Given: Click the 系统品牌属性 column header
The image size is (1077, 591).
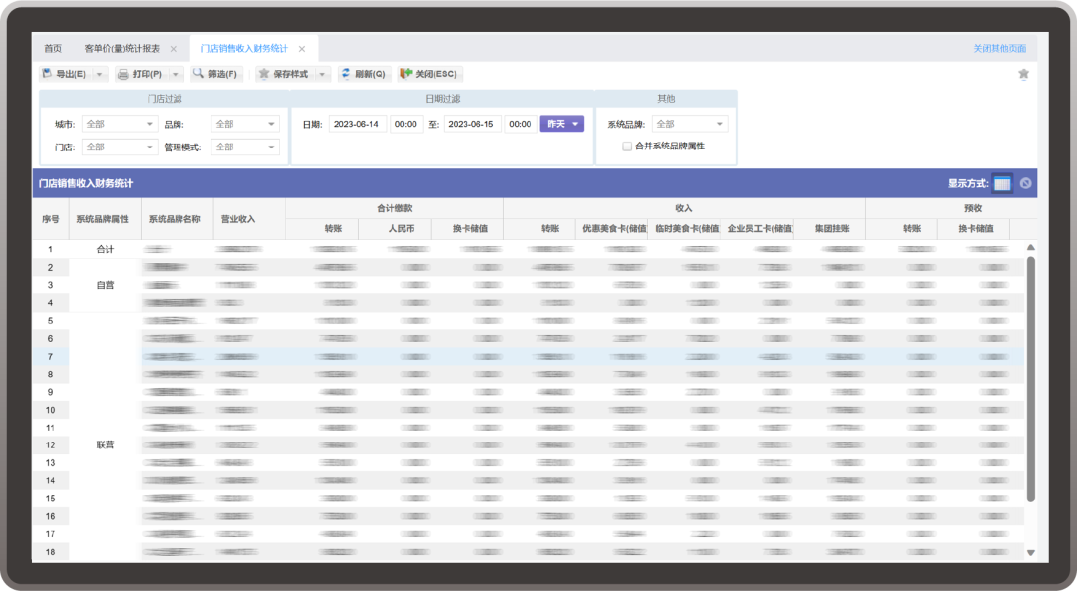Looking at the screenshot, I should 105,219.
